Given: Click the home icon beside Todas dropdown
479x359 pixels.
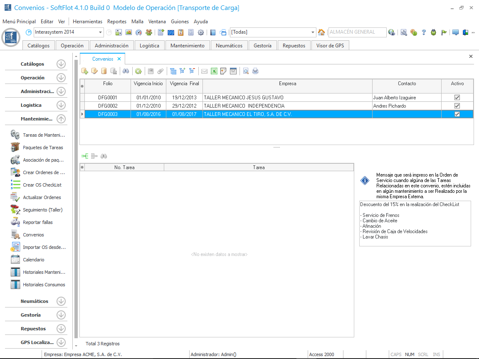Looking at the screenshot, I should [321, 32].
